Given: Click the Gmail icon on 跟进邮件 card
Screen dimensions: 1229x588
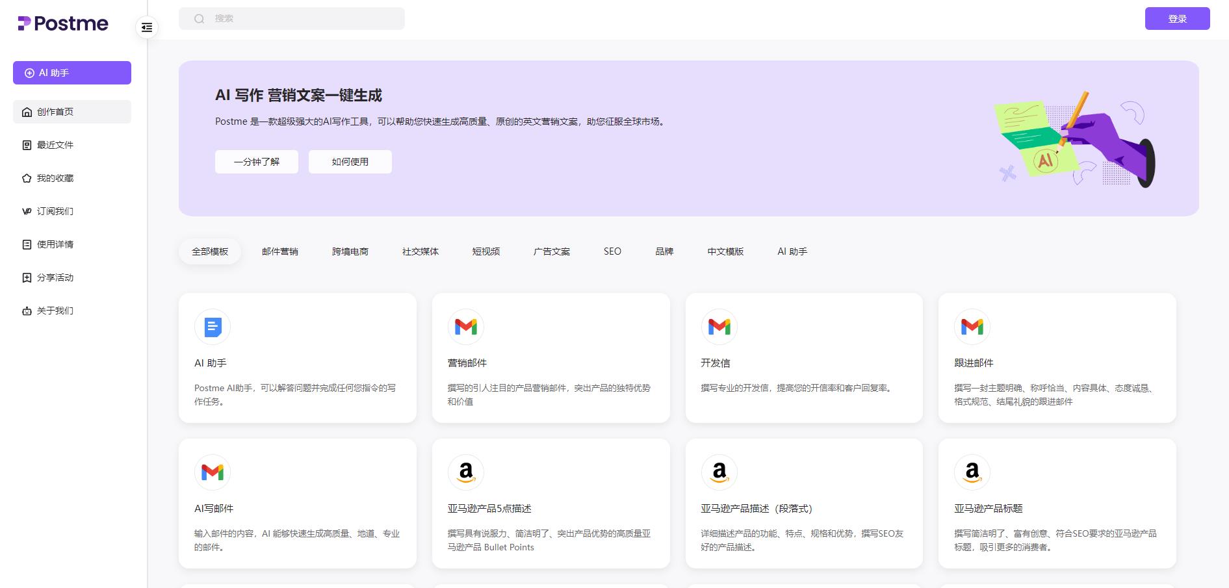Looking at the screenshot, I should (972, 327).
